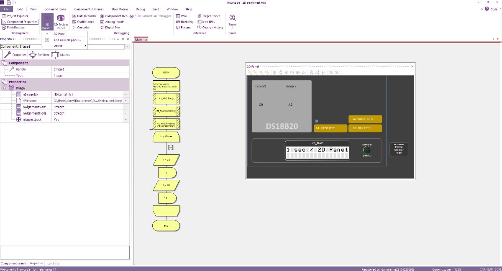This screenshot has width=502, height=271.
Task: Open the Data Recorder
Action: point(84,16)
